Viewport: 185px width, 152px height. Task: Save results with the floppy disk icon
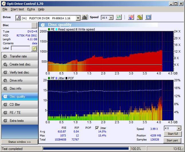pos(148,18)
